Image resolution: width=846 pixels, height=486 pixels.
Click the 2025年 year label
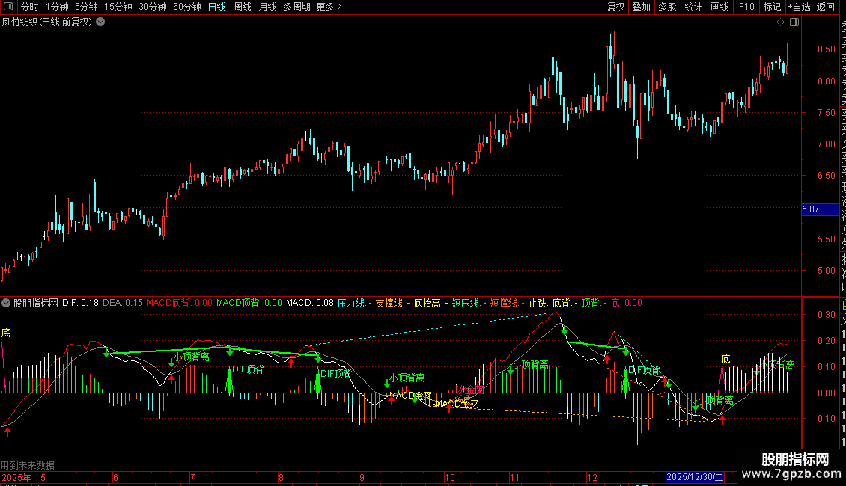tap(16, 477)
